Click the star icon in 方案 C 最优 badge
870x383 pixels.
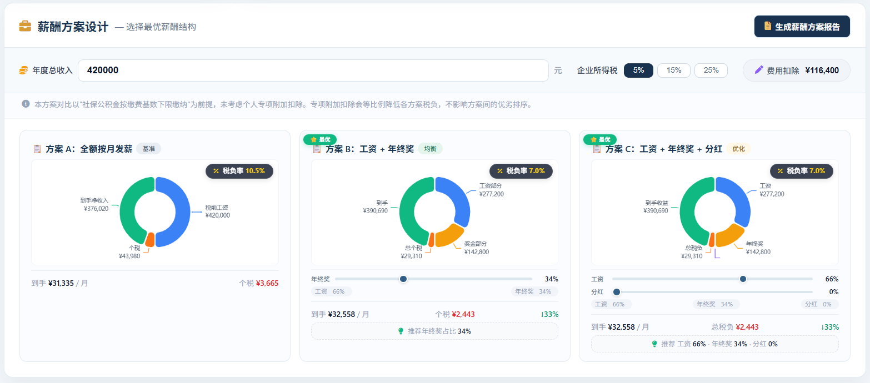point(593,139)
